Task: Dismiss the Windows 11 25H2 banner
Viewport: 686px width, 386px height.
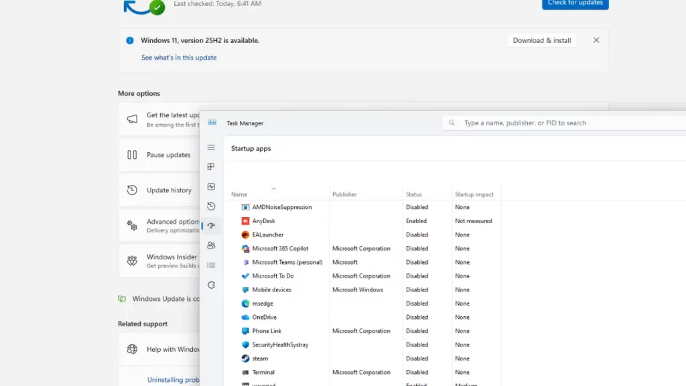Action: 596,40
